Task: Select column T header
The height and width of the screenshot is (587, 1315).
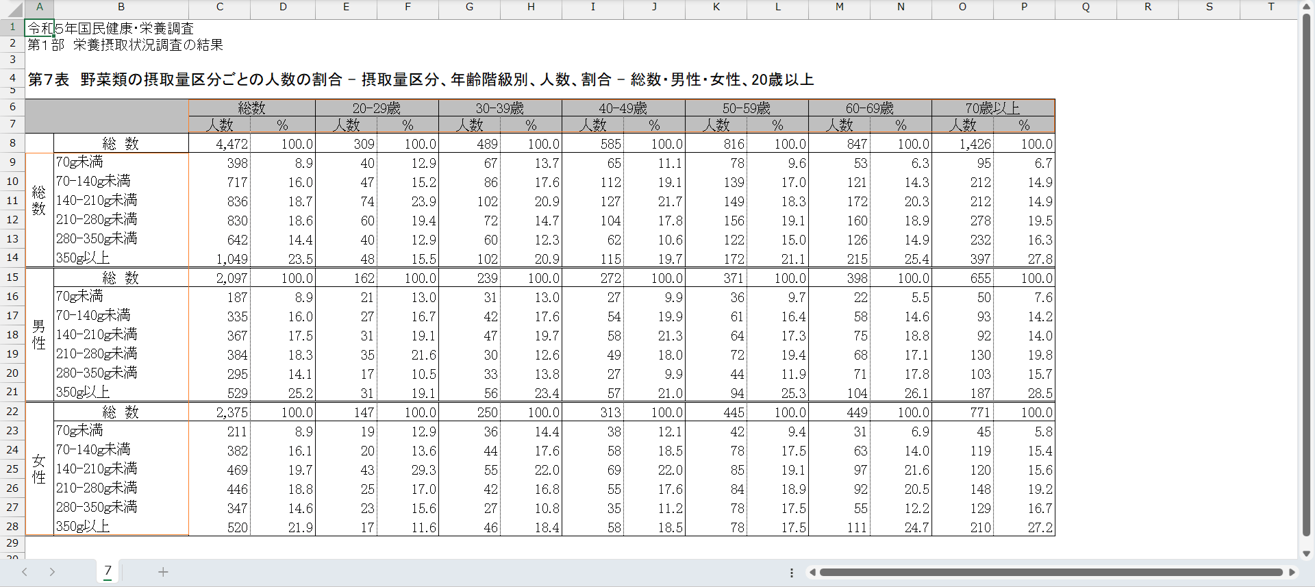Action: pyautogui.click(x=1270, y=7)
